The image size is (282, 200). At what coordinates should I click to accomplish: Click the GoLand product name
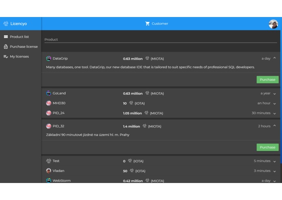(x=59, y=93)
